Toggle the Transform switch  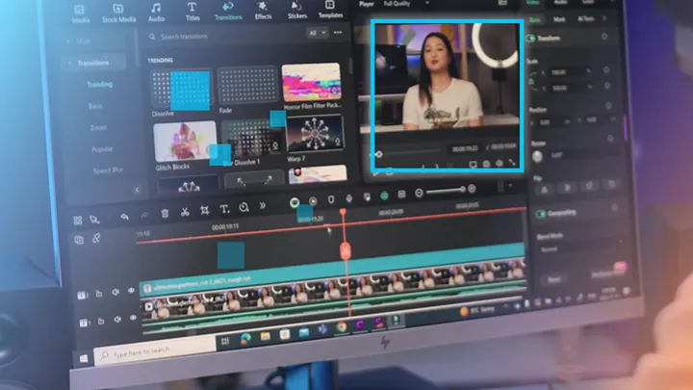click(x=530, y=39)
